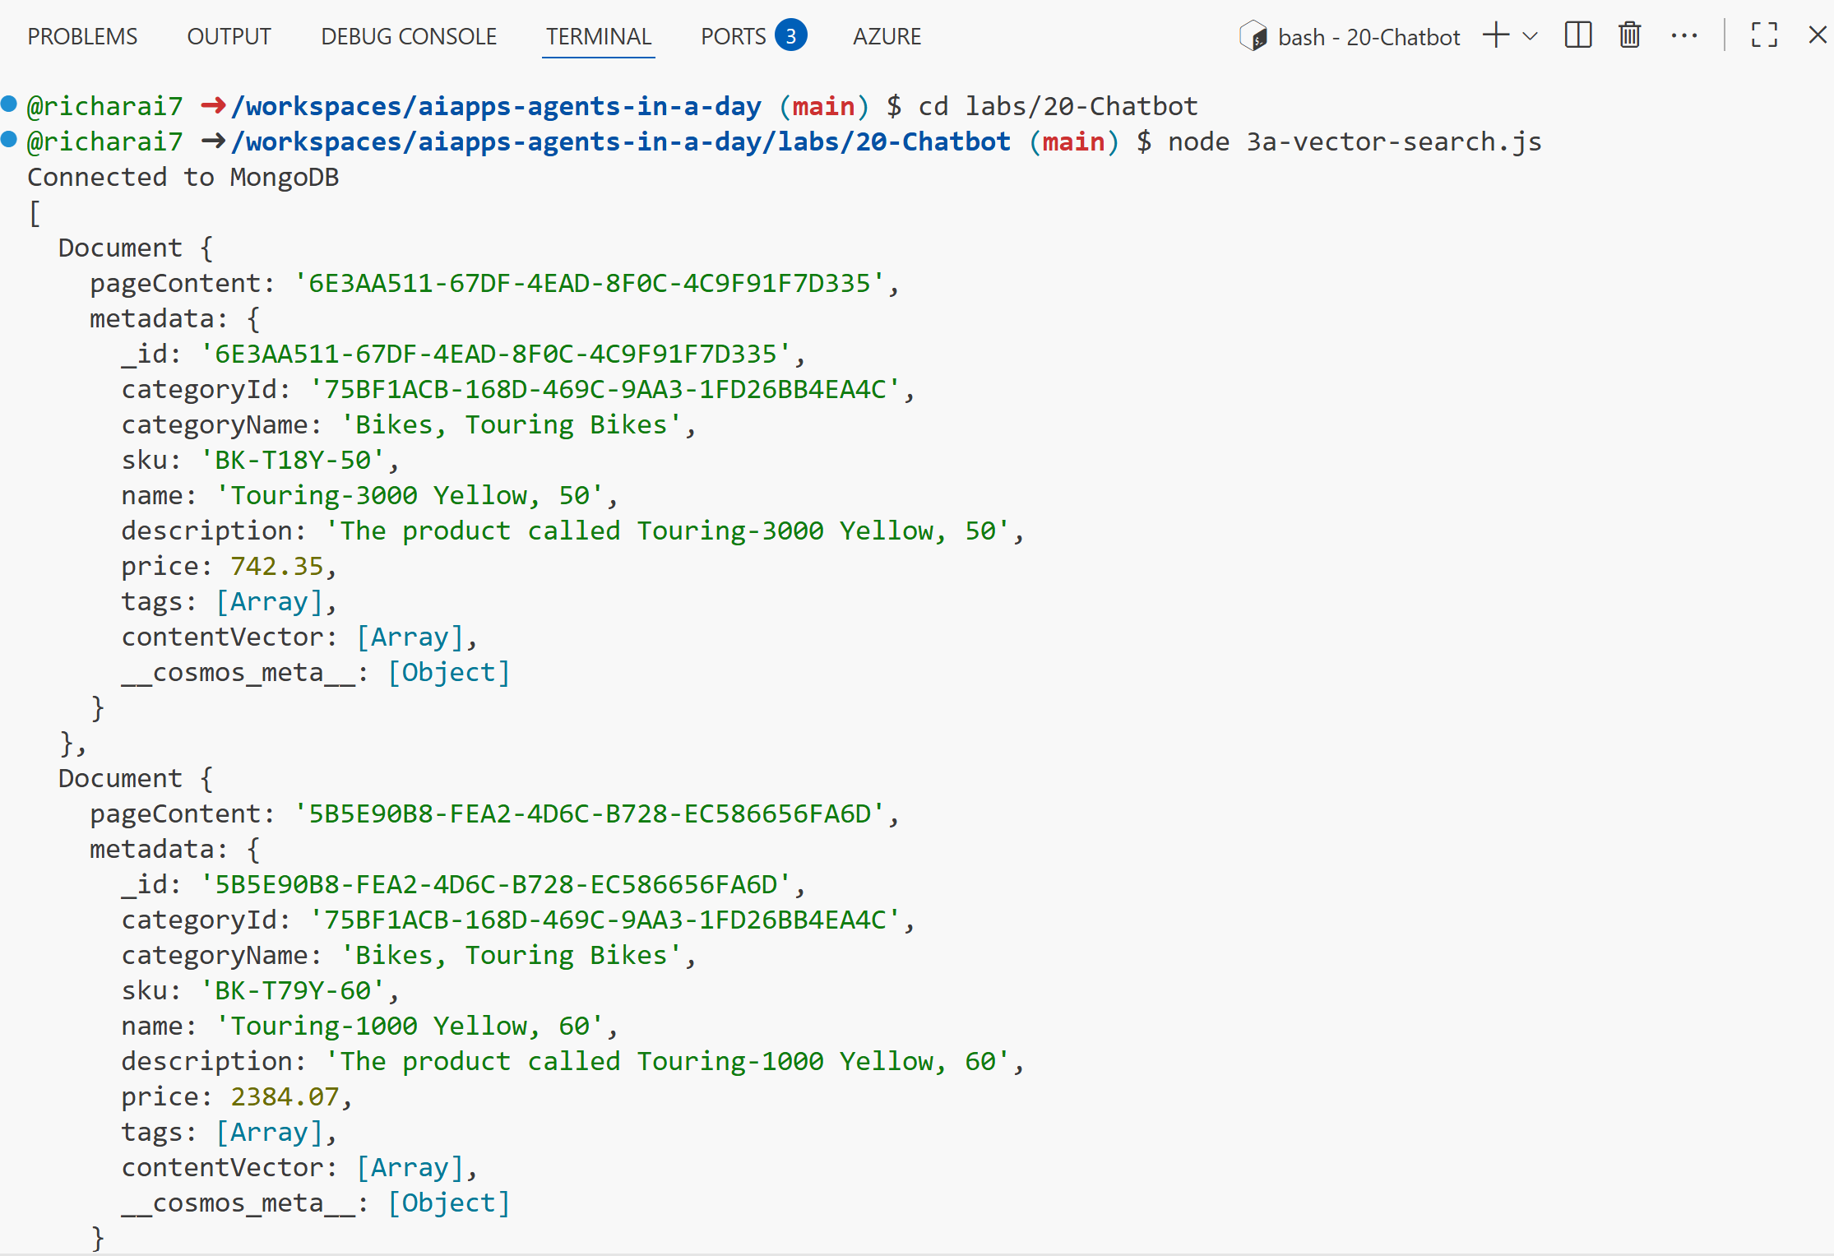Image resolution: width=1834 pixels, height=1256 pixels.
Task: Click the workspaces/aiapps-agents-in-a-day path link
Action: tap(495, 105)
